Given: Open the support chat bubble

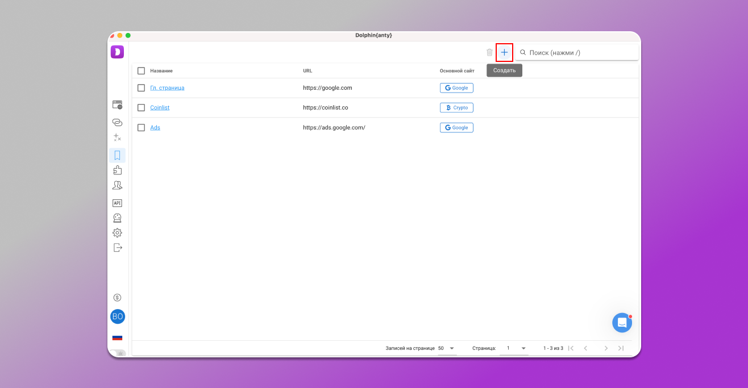Looking at the screenshot, I should pos(622,323).
